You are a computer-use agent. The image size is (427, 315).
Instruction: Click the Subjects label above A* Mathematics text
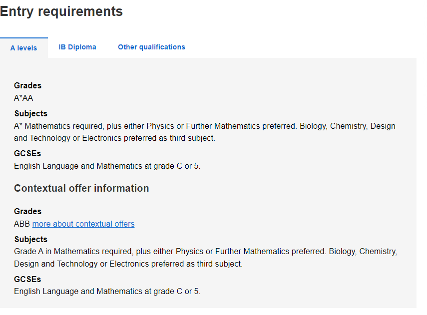click(31, 113)
